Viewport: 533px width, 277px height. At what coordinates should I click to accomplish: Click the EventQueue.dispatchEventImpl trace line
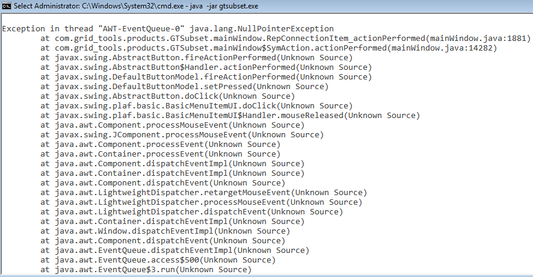pyautogui.click(x=174, y=251)
